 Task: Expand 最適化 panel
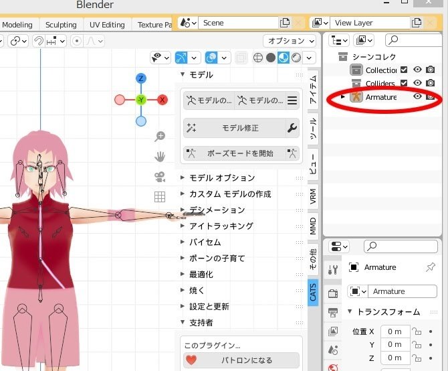(x=182, y=274)
